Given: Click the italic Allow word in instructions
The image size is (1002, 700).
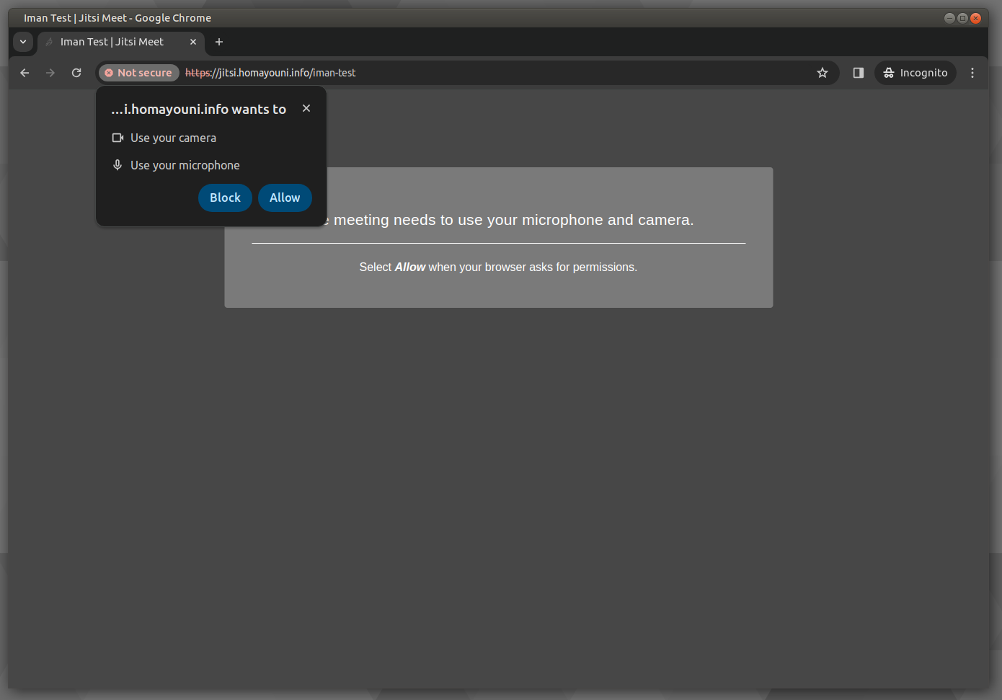Looking at the screenshot, I should coord(410,267).
